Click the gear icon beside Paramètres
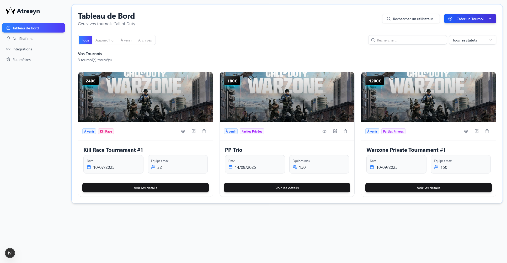The width and height of the screenshot is (507, 263). tap(8, 59)
